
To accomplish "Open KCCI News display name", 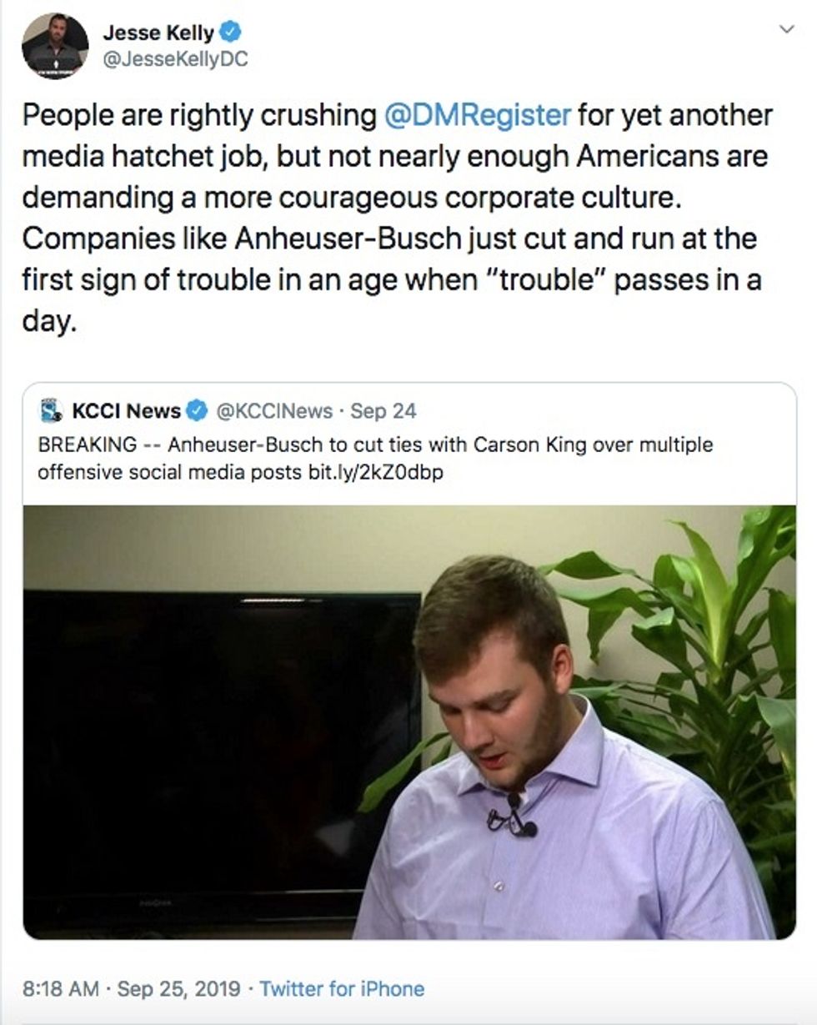I will [x=127, y=410].
